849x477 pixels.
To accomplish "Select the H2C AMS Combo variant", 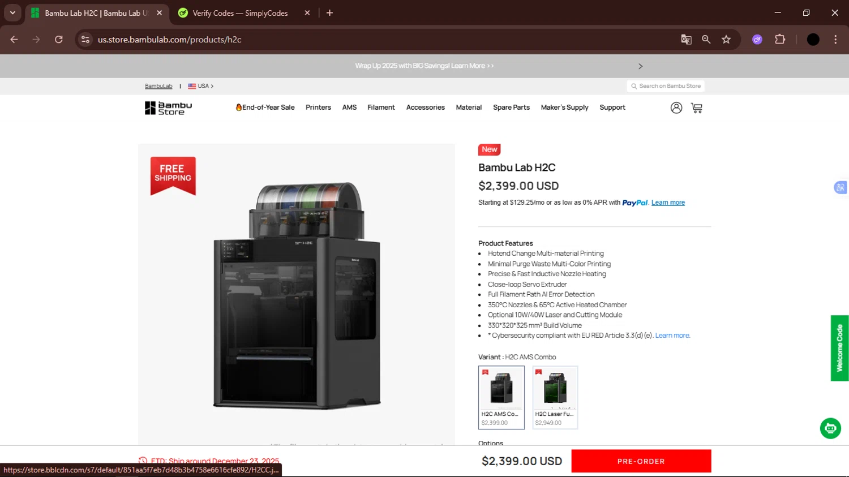I will click(501, 397).
